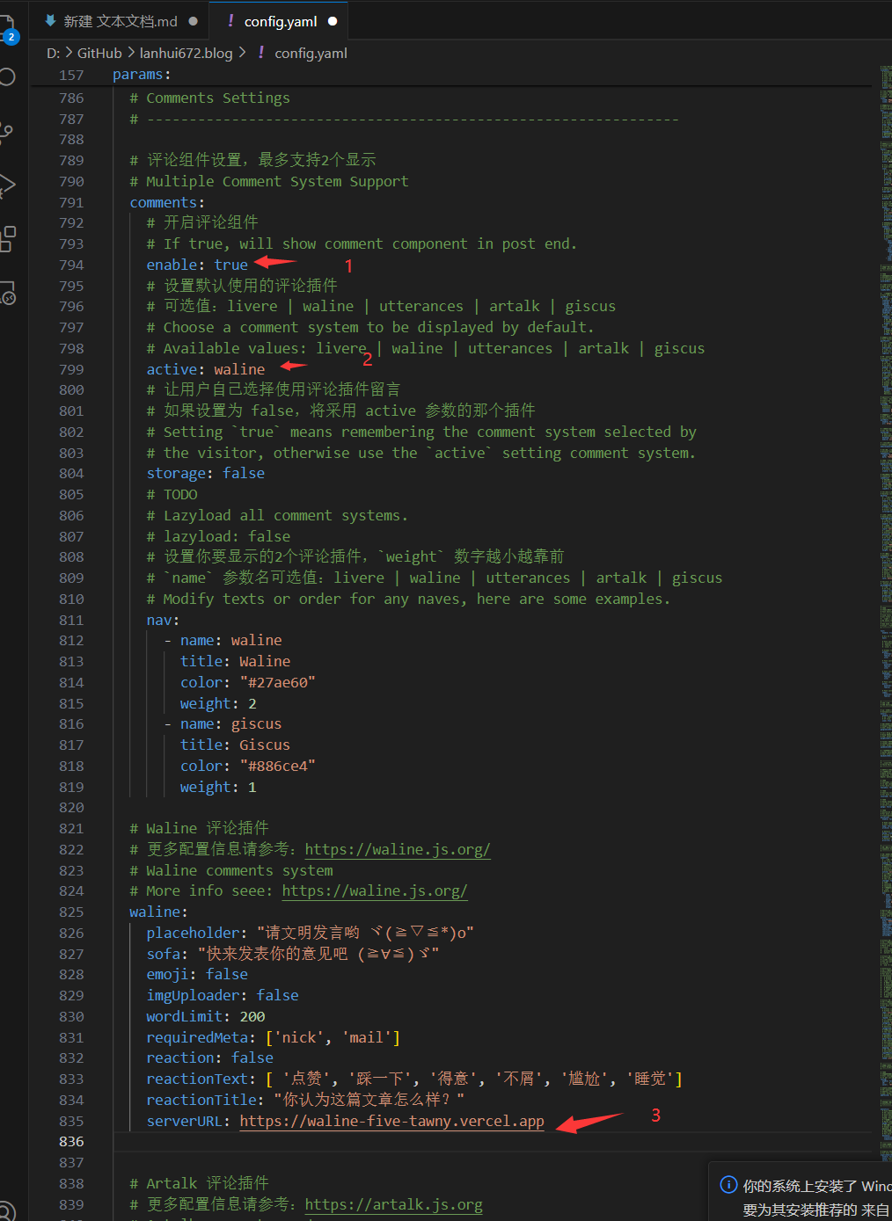Open the Run and Debug view

[x=7, y=185]
